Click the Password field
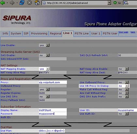 (53, 114)
